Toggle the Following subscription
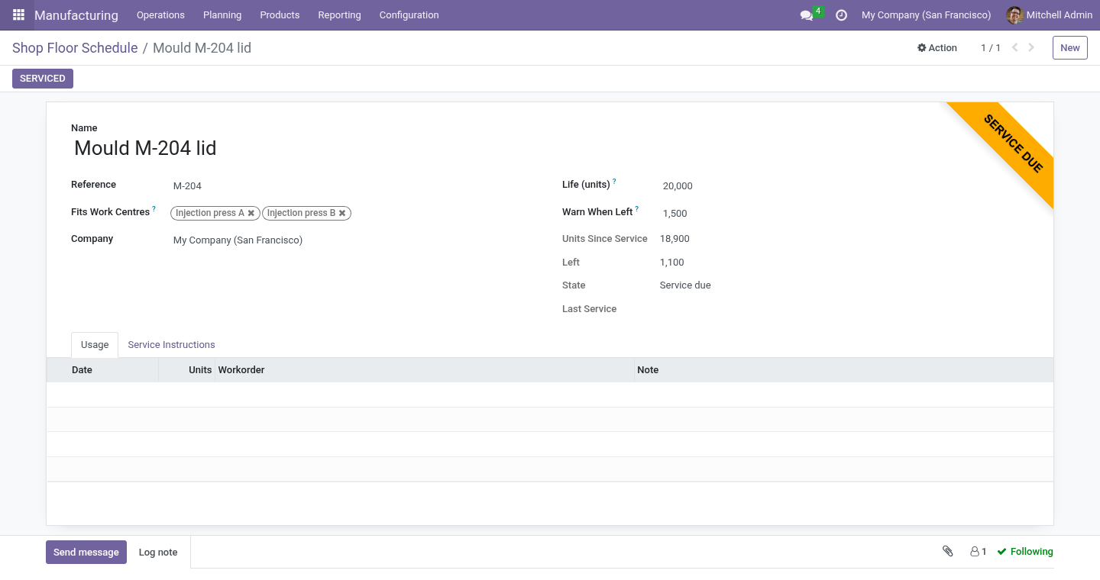 1025,552
